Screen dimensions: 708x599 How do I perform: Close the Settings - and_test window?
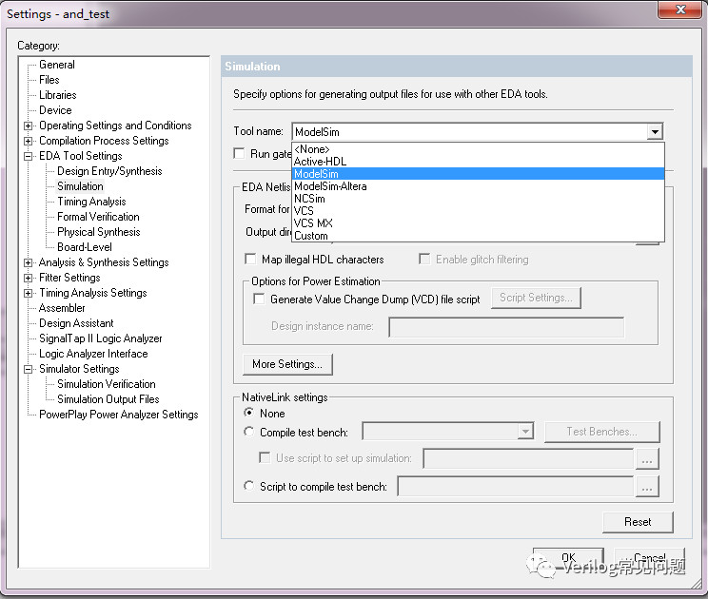681,10
